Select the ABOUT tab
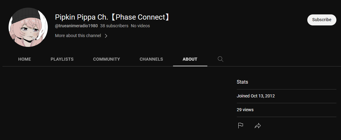Image resolution: width=341 pixels, height=140 pixels. coord(190,59)
